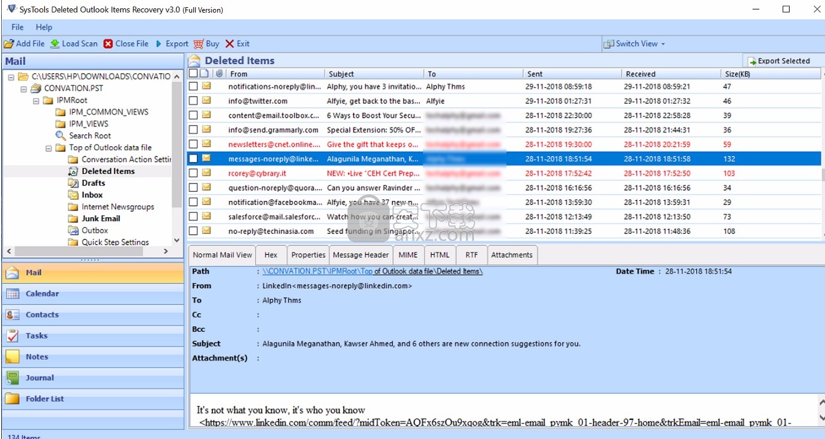Collapse Top of Outlook data file node

(49, 148)
